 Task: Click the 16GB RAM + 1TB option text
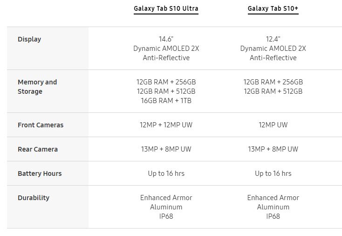coord(166,101)
